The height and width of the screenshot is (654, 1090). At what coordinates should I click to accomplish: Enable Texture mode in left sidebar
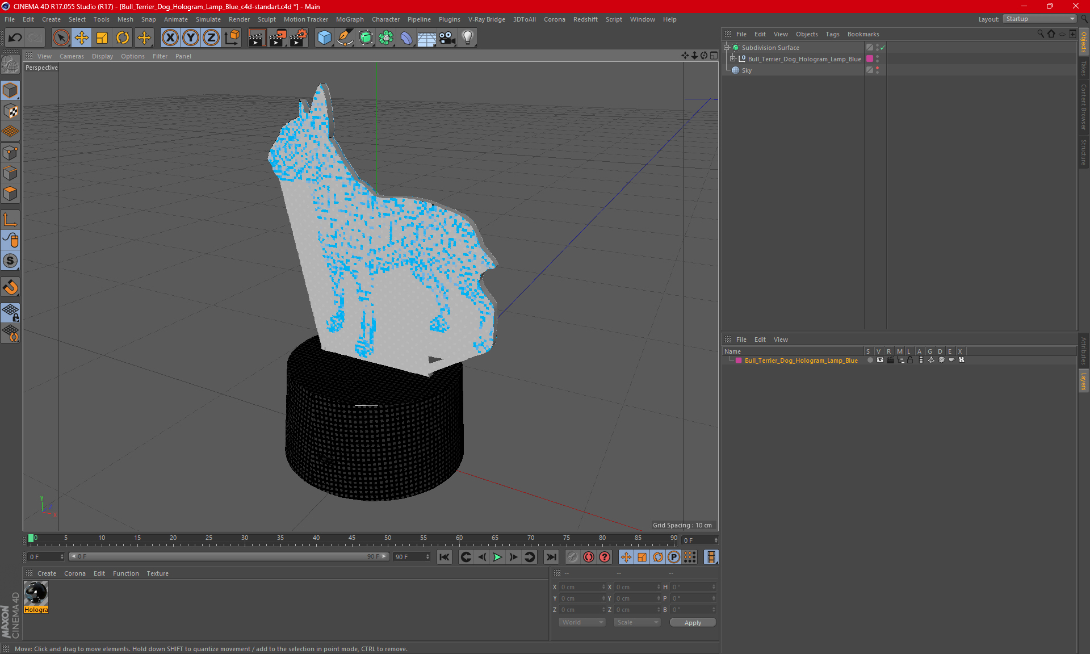10,111
